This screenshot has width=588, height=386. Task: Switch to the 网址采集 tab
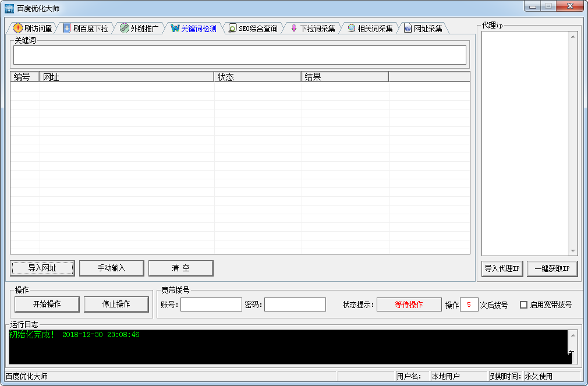point(424,29)
